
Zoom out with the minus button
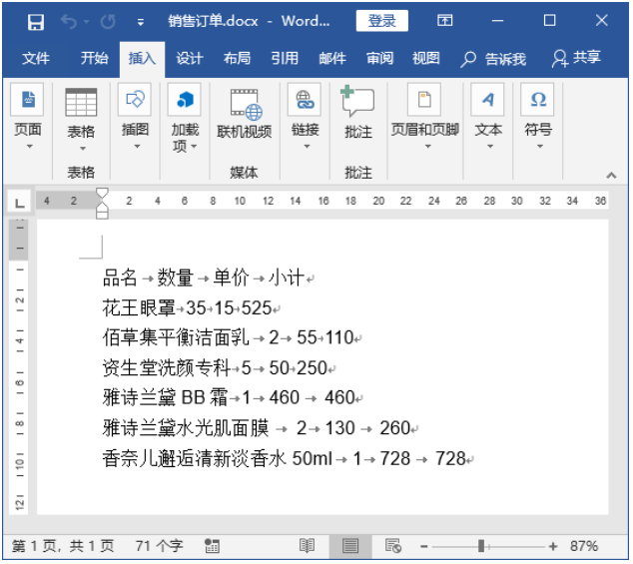click(423, 547)
